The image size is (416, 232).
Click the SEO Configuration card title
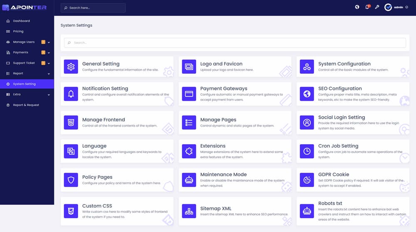[x=340, y=88]
